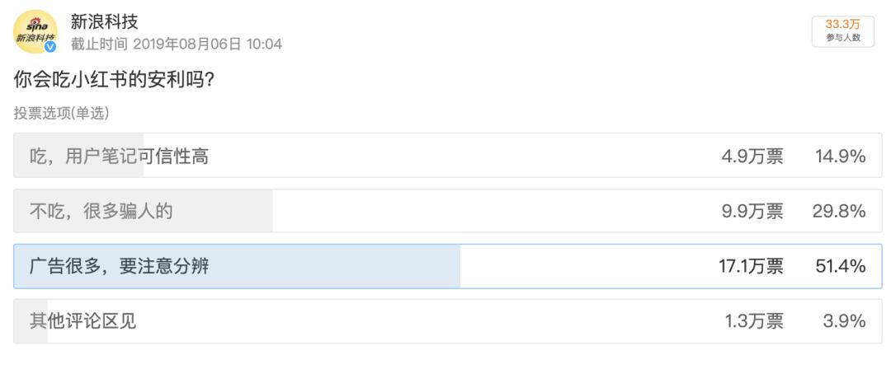
Task: Click the 14.9% percentage value
Action: 840,156
